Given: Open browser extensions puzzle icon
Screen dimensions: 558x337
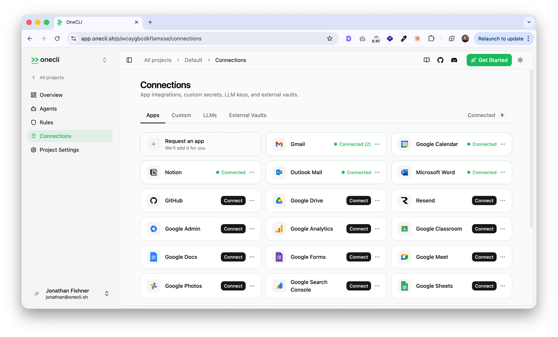Looking at the screenshot, I should point(431,38).
